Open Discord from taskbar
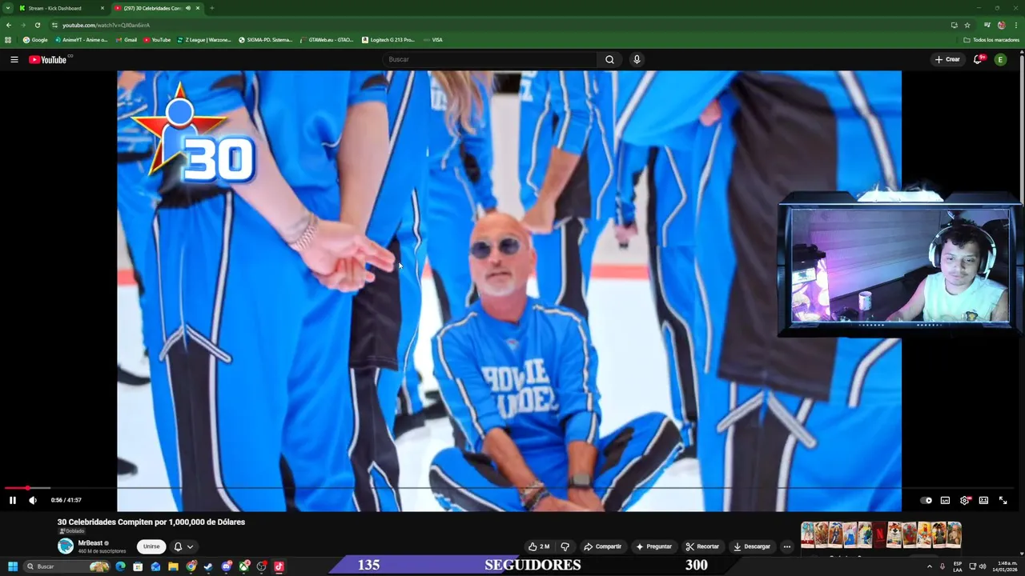 pos(226,566)
